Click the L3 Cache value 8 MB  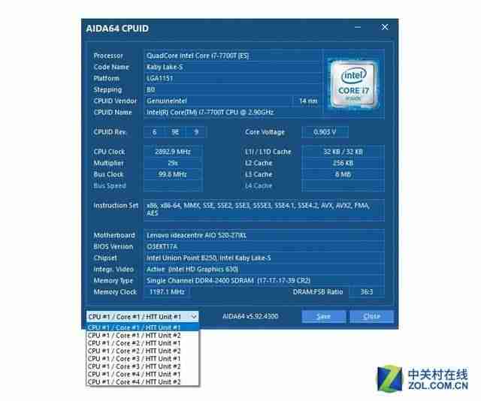coord(343,174)
